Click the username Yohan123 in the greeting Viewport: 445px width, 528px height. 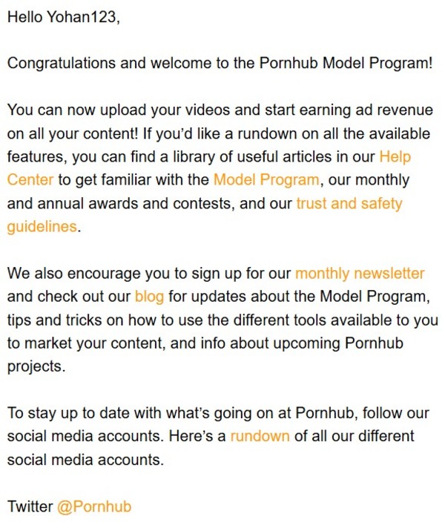point(82,16)
